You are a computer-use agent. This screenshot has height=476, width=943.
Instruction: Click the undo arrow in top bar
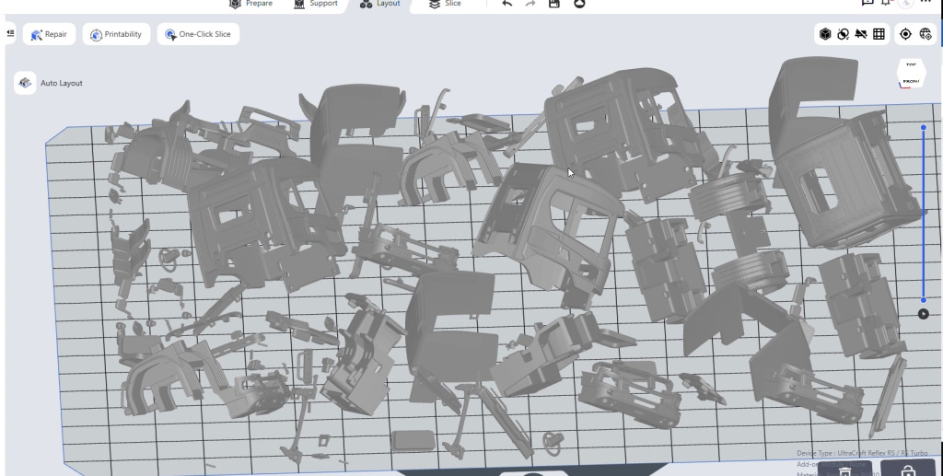508,4
